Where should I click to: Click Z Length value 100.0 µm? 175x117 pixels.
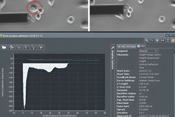pos(144,84)
